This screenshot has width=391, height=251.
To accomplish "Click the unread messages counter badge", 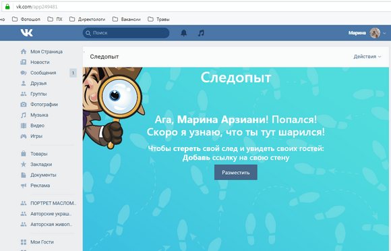I will (73, 73).
